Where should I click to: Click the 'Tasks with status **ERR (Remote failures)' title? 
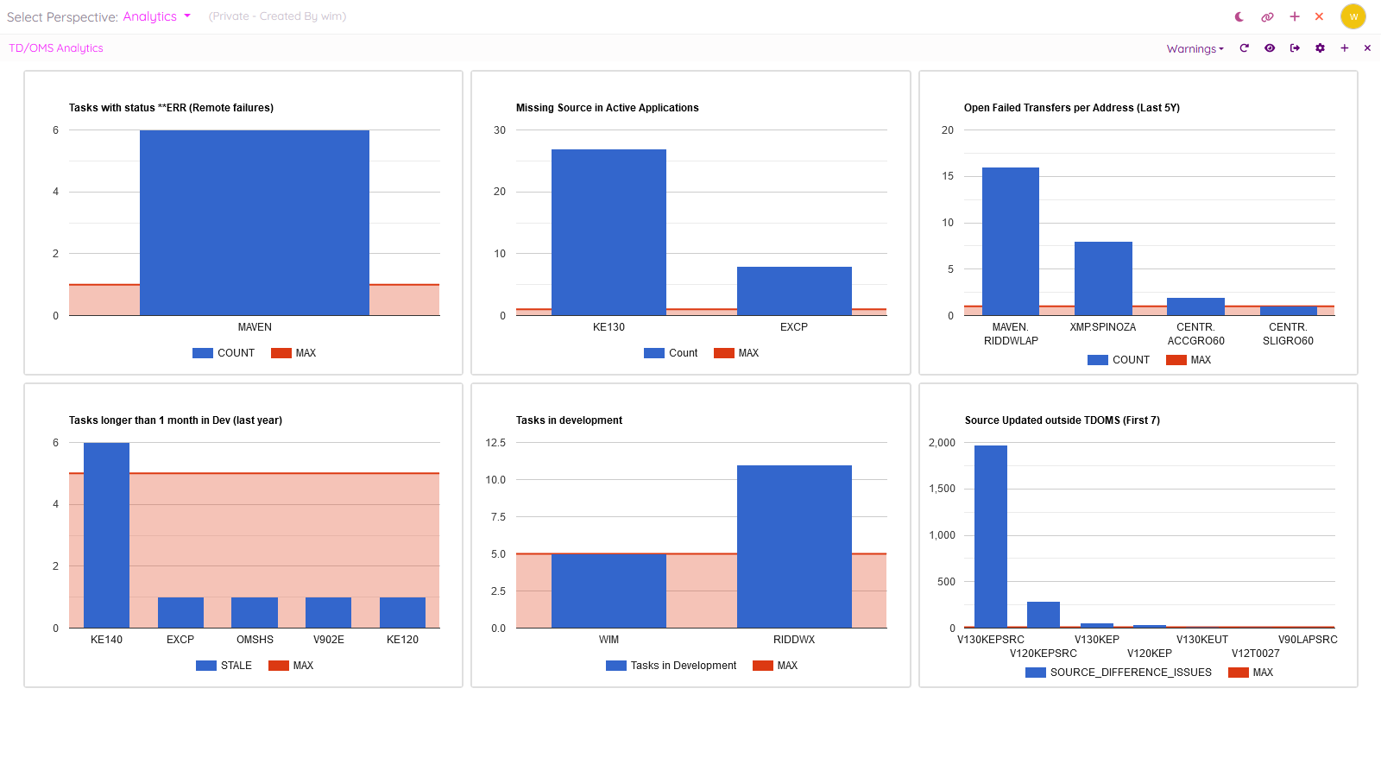tap(171, 108)
